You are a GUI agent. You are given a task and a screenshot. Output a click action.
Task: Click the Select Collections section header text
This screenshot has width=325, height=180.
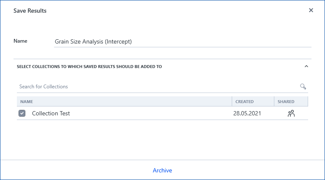click(89, 66)
